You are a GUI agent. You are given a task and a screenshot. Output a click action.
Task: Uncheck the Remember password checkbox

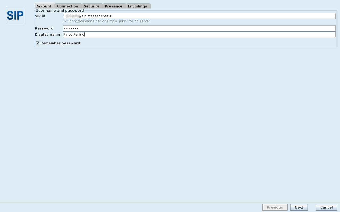tap(38, 43)
